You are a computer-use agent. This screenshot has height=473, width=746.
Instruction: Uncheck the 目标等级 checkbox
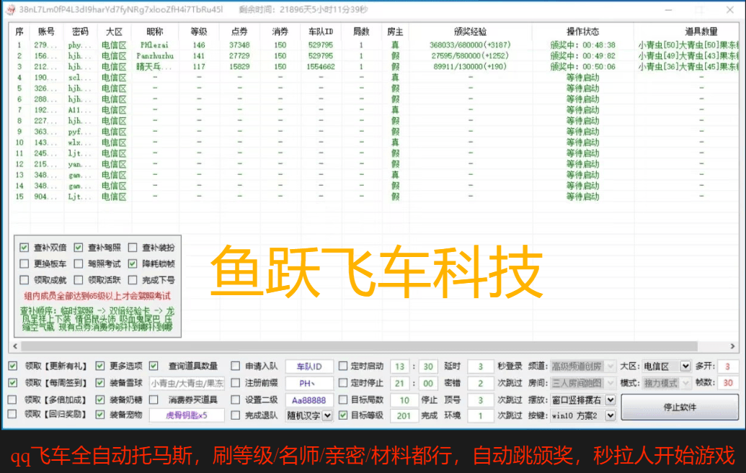point(343,415)
